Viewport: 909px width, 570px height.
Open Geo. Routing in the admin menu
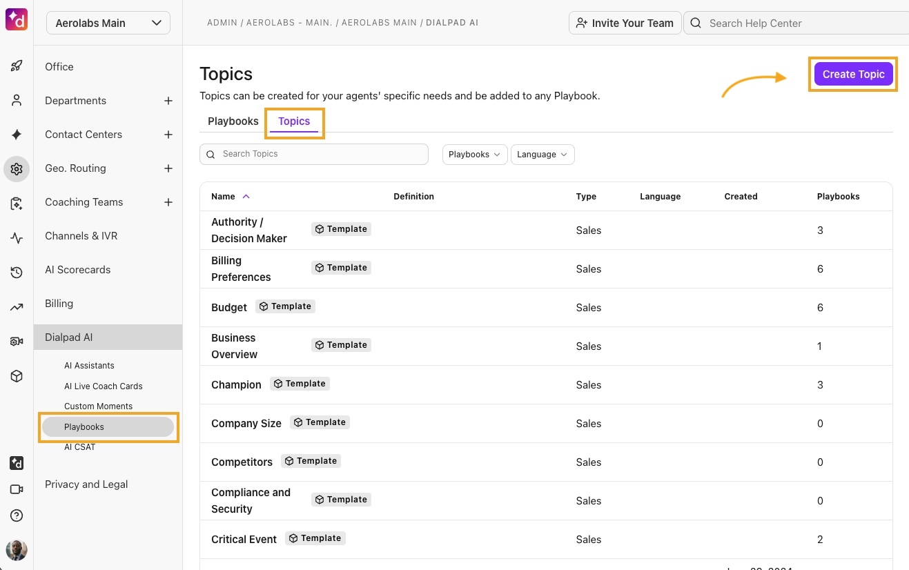tap(76, 168)
